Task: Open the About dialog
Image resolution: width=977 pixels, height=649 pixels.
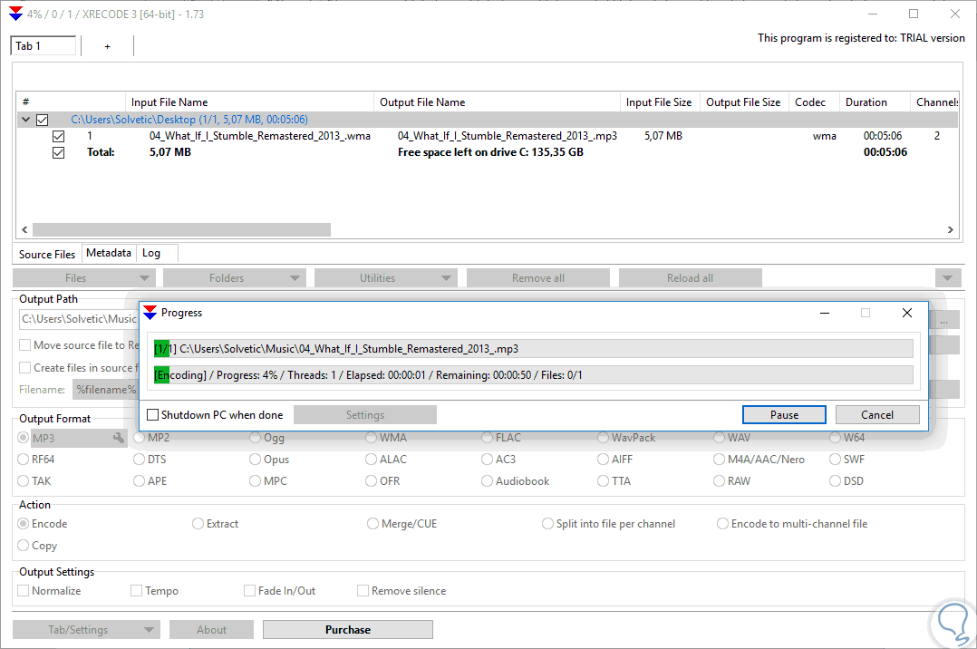Action: [x=212, y=630]
